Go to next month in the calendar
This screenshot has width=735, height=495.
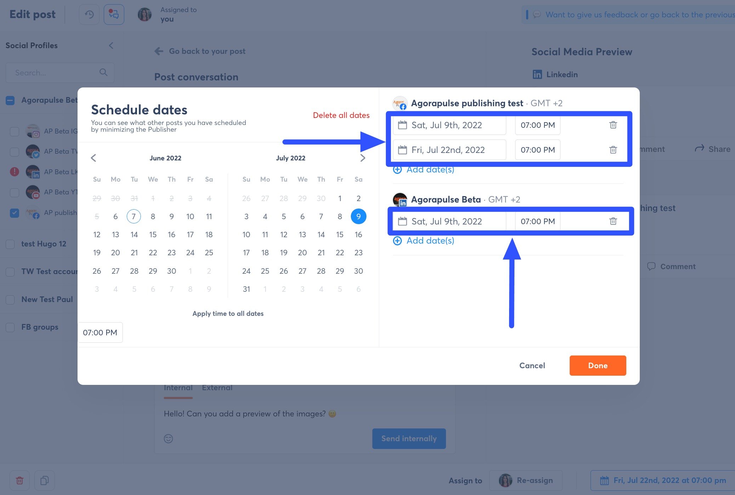pos(363,158)
